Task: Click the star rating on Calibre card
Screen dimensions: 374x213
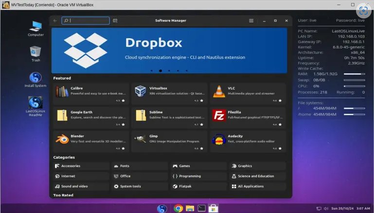Action: [121, 100]
